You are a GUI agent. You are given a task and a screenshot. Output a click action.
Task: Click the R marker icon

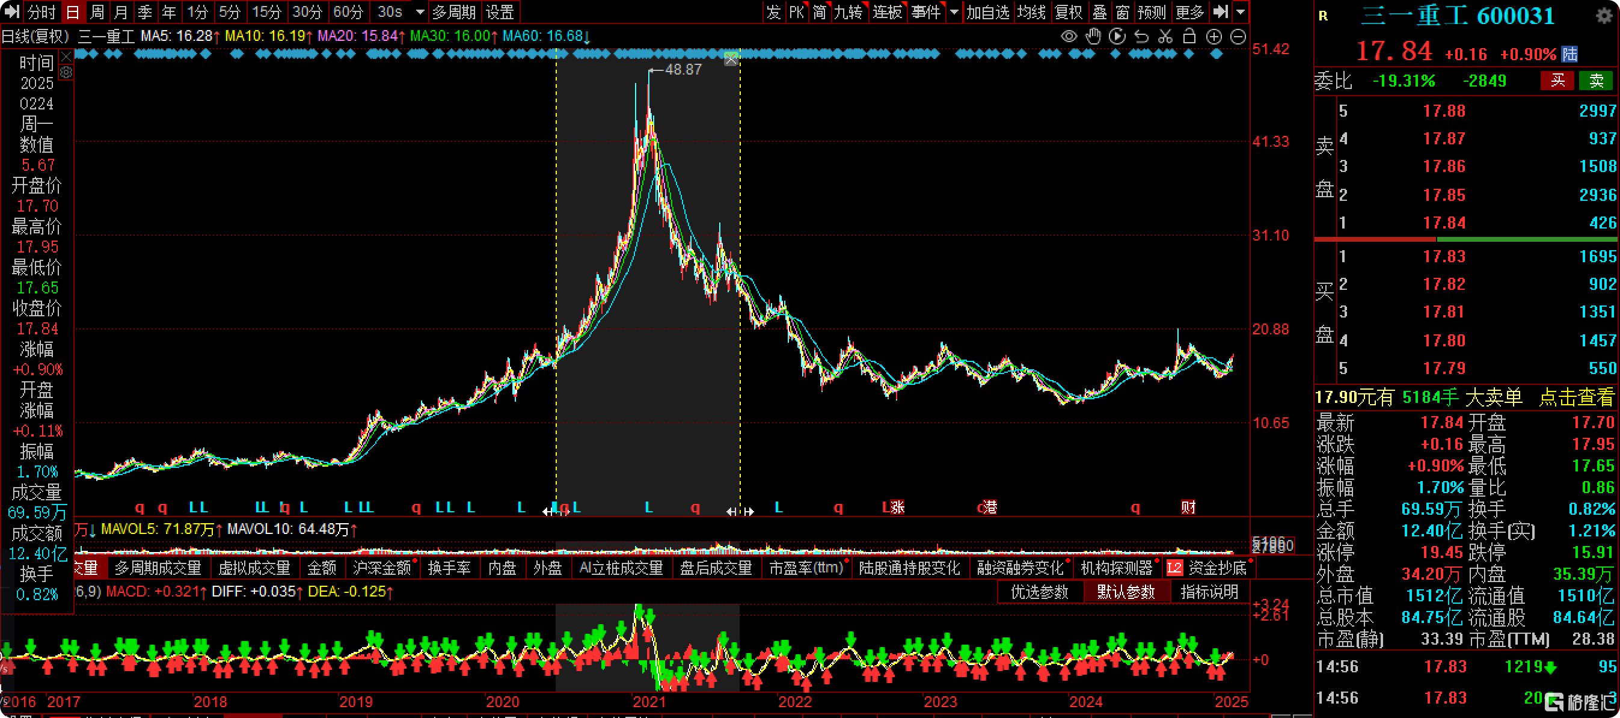click(1323, 16)
